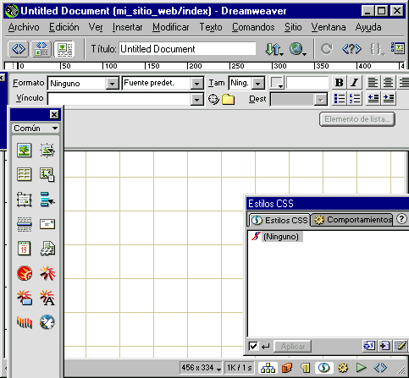The image size is (409, 378).
Task: Insert Flash movie icon
Action: click(47, 273)
